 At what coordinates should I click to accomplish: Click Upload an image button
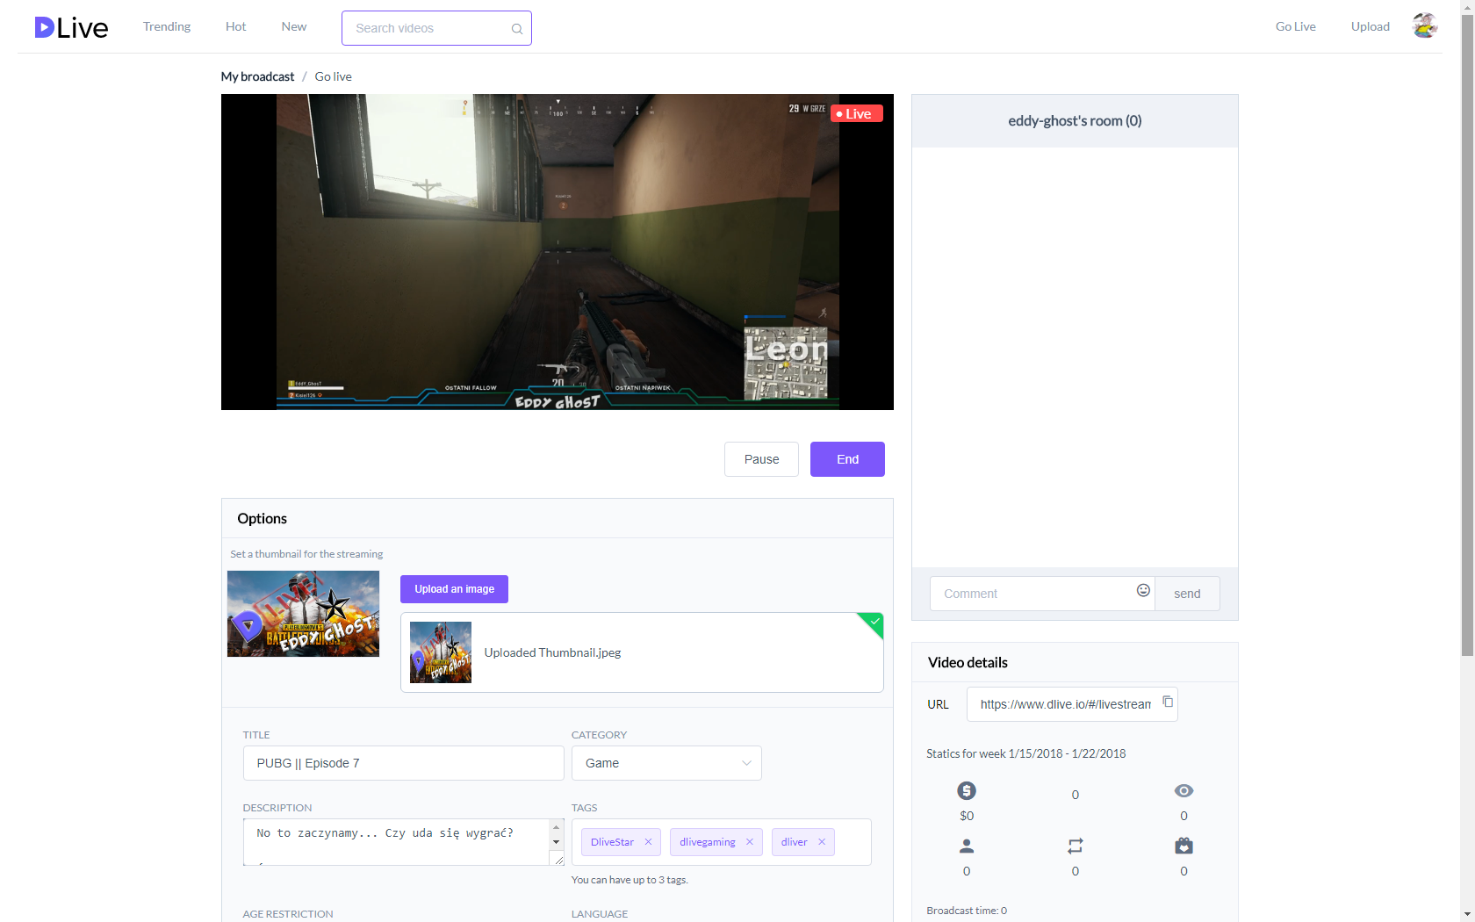coord(454,589)
